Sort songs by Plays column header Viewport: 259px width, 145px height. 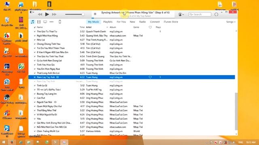(x=158, y=27)
